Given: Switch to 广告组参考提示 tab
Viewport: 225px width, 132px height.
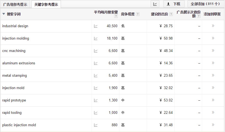Looking at the screenshot, I should (15, 4).
